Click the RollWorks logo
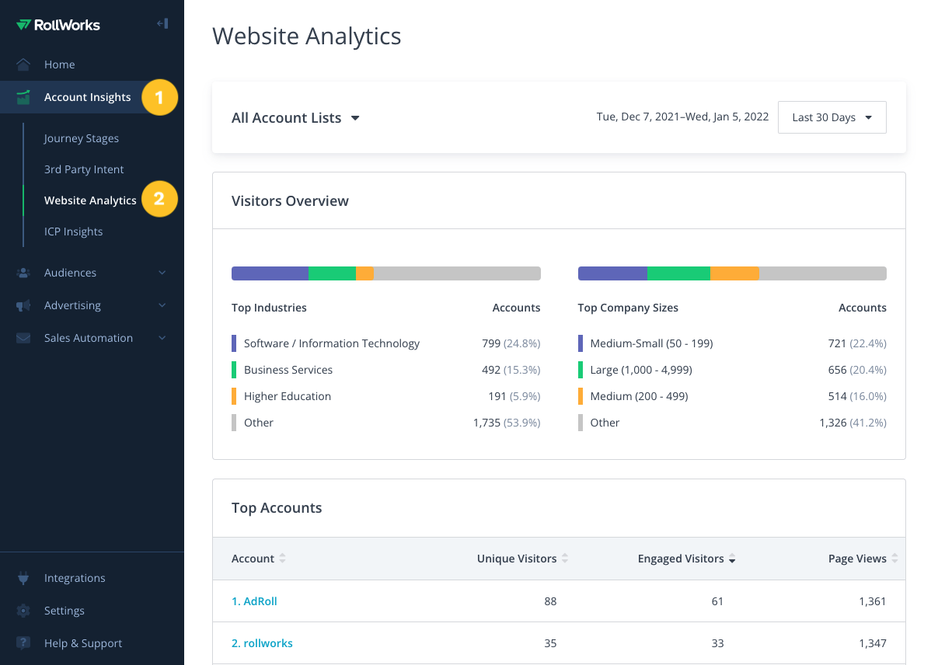 click(58, 25)
